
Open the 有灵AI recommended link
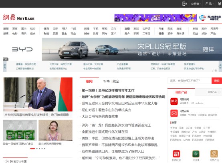click(174, 128)
